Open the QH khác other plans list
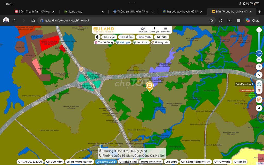Viewport: 264px width, 165px height. point(240,162)
